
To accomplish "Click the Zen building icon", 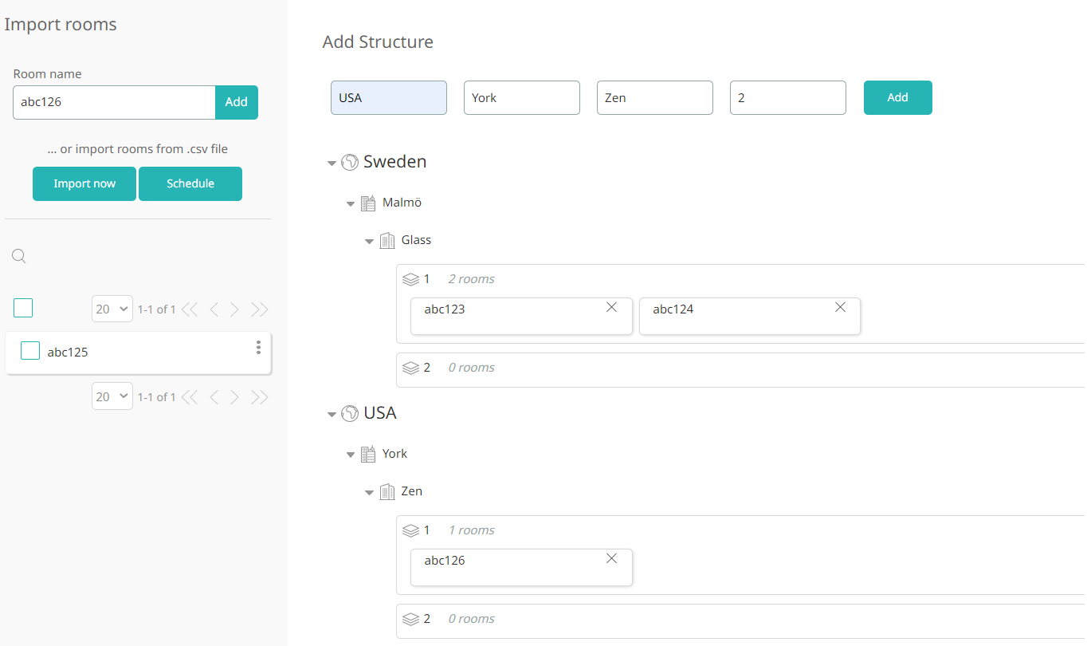I will pos(387,491).
